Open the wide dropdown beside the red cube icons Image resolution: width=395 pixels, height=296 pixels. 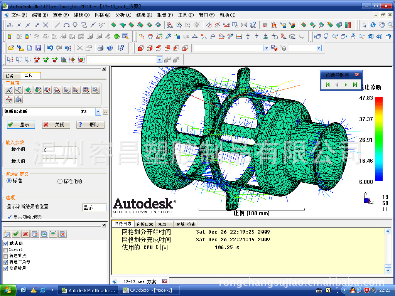[266, 48]
